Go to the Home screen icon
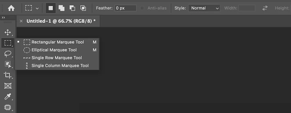The height and width of the screenshot is (113, 291). 11,8
